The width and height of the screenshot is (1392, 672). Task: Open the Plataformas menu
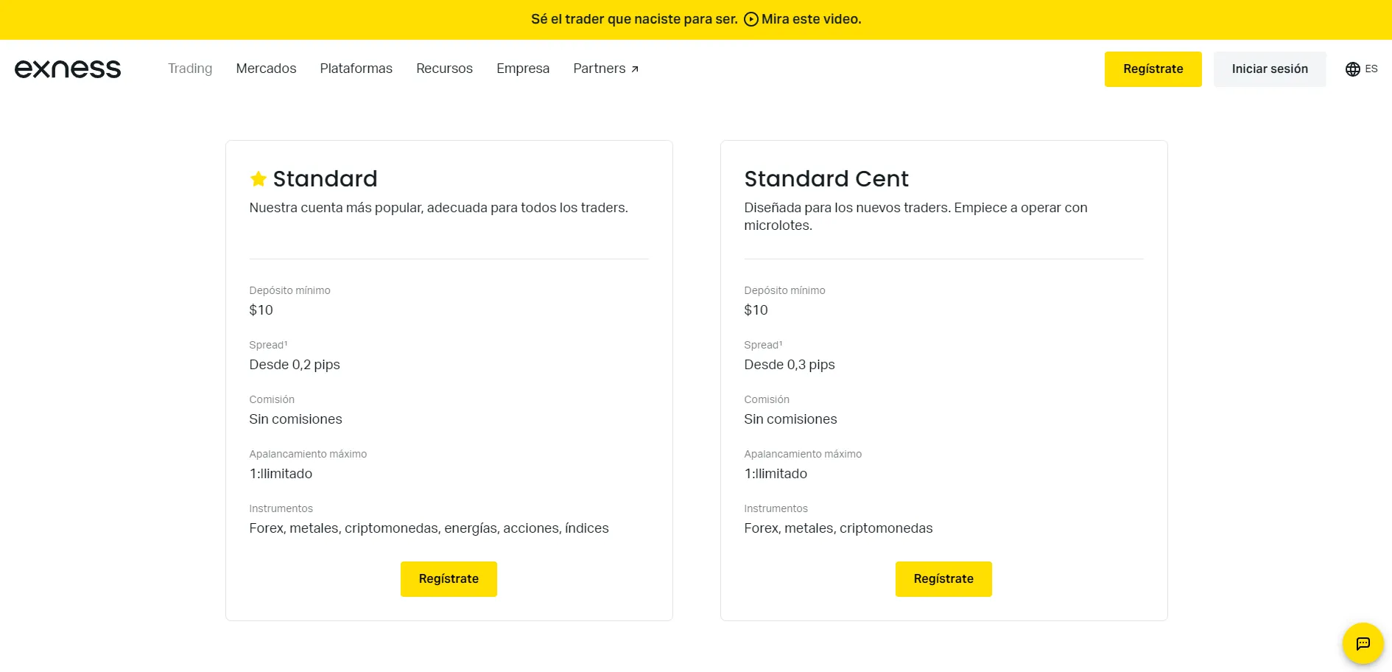point(356,69)
